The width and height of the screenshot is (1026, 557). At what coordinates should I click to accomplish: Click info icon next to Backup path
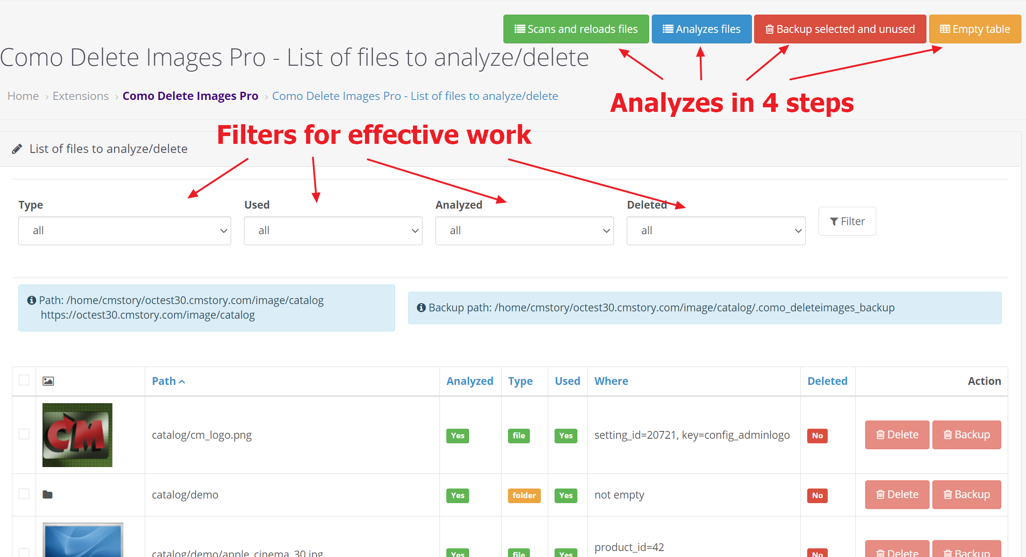421,308
